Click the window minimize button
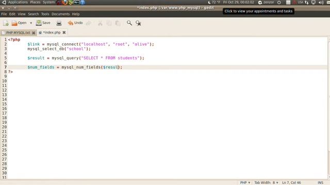 coord(9,8)
